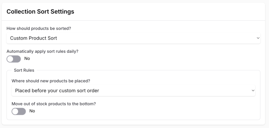Viewport: 269px width, 128px height.
Task: Select the "Custom Product Sort" text value
Action: click(33, 38)
